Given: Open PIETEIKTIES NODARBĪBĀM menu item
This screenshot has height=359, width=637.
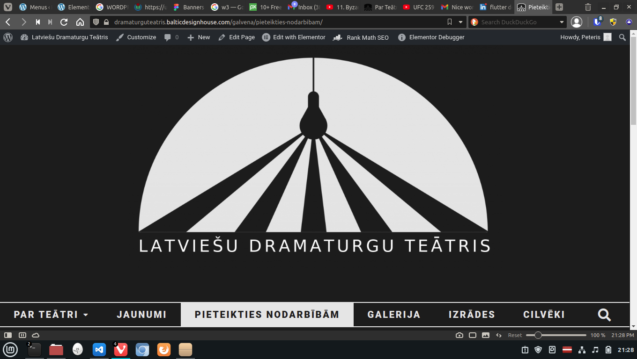Looking at the screenshot, I should (267, 315).
